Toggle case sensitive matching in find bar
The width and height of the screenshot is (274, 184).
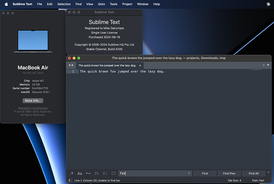click(x=80, y=173)
